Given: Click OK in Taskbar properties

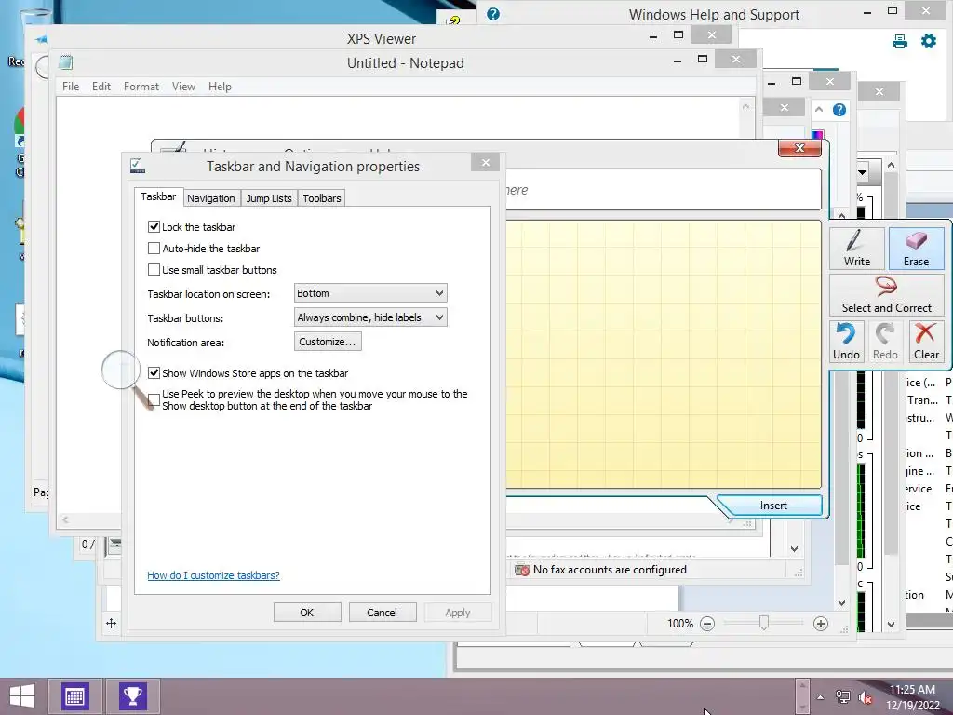Looking at the screenshot, I should coord(307,613).
